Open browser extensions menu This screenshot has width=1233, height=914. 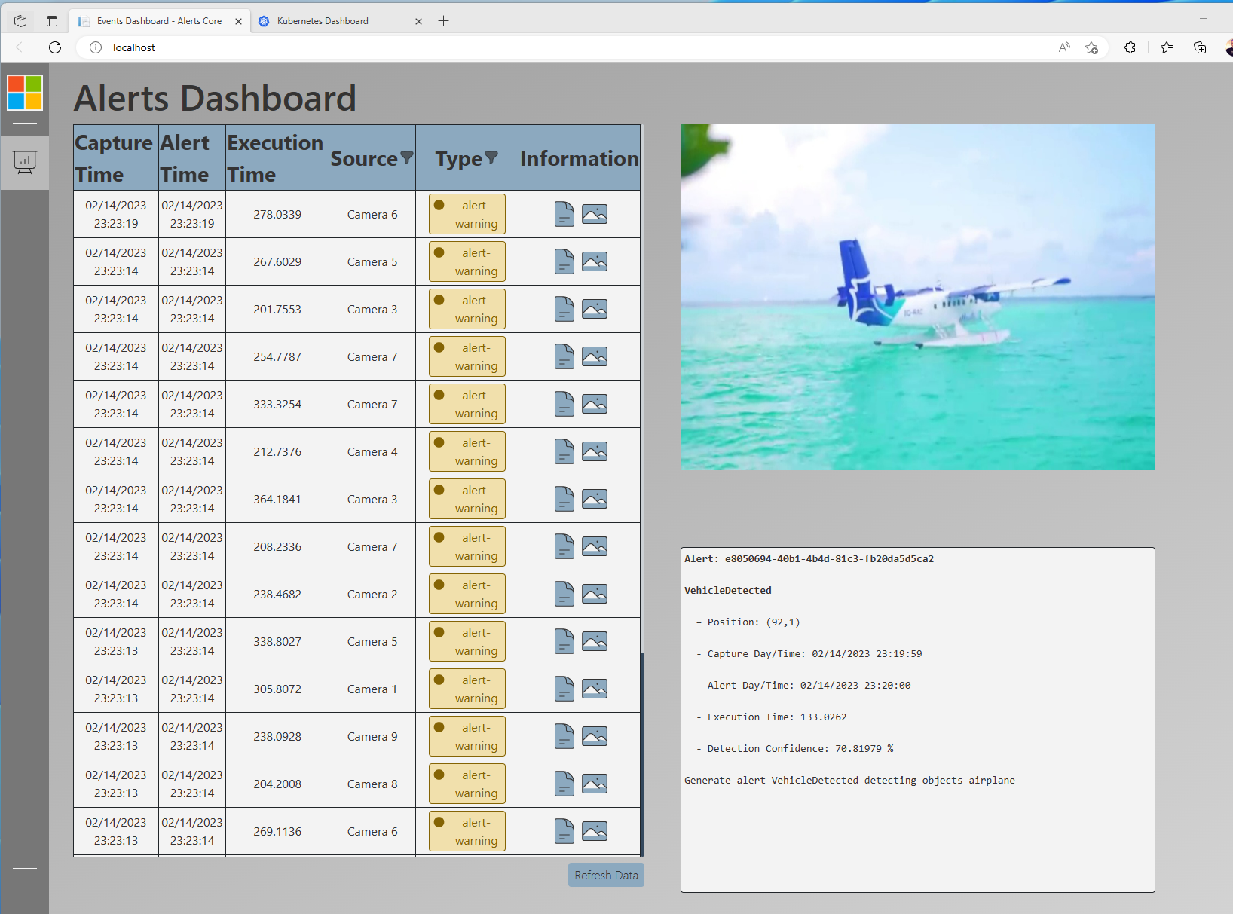[x=1130, y=47]
